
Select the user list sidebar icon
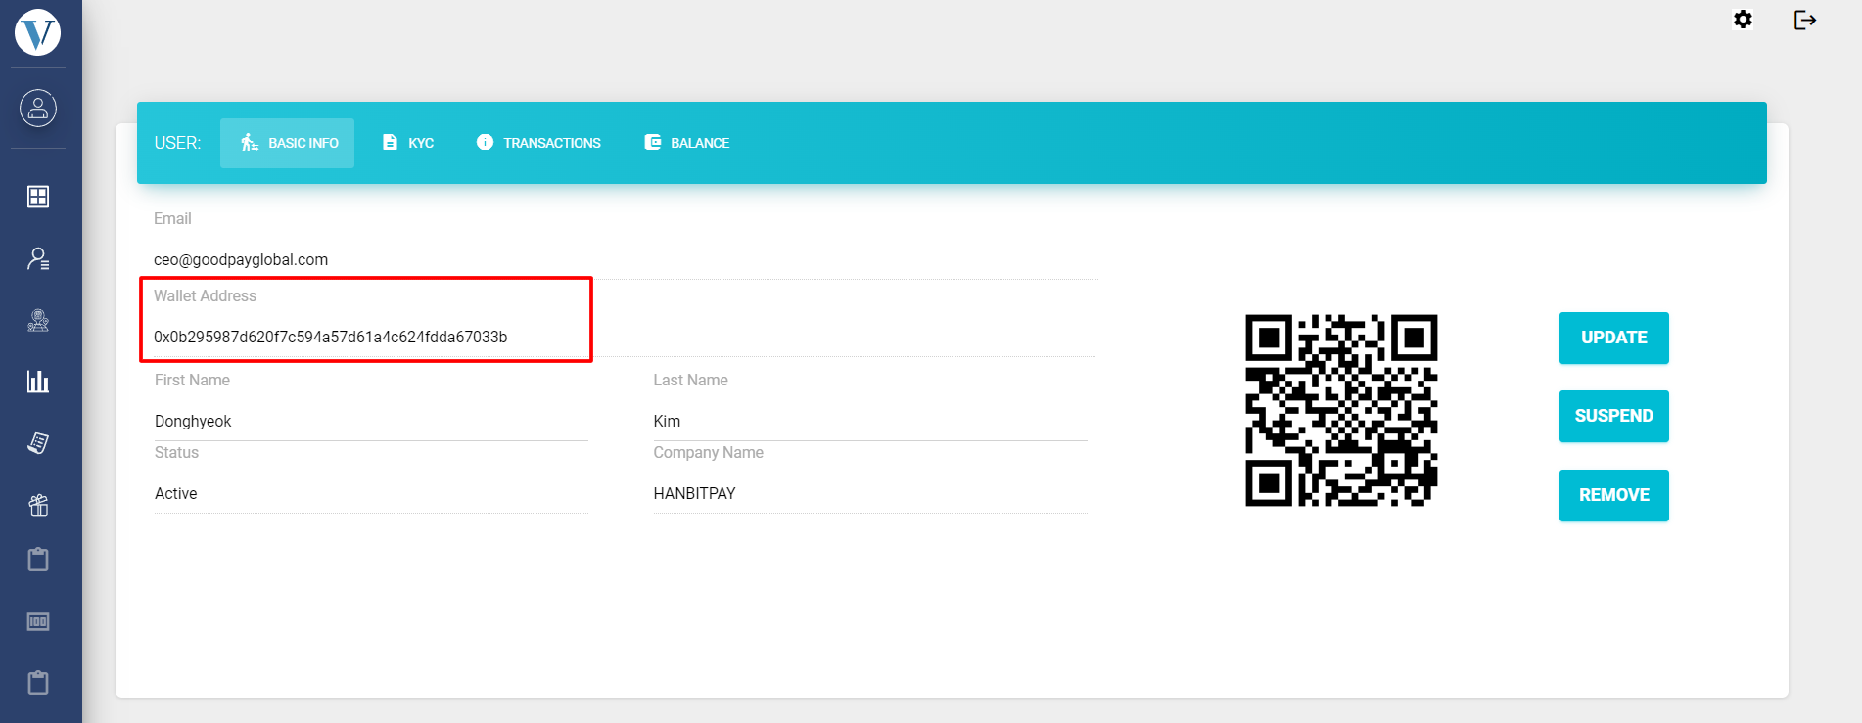(38, 258)
